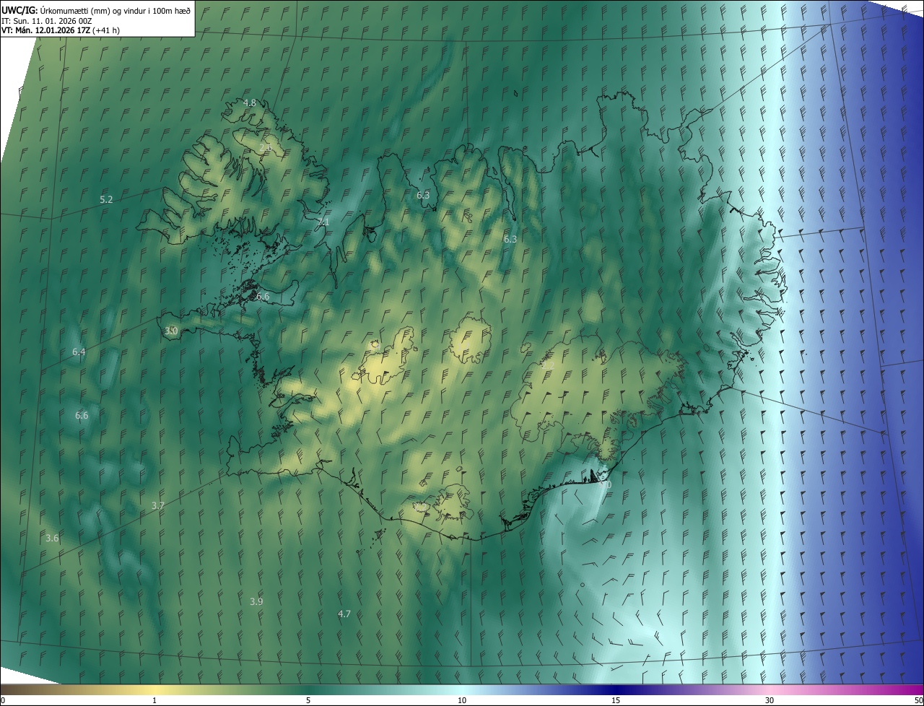Screen dimensions: 924x706
Task: Click the map value 5.2
Action: [106, 199]
